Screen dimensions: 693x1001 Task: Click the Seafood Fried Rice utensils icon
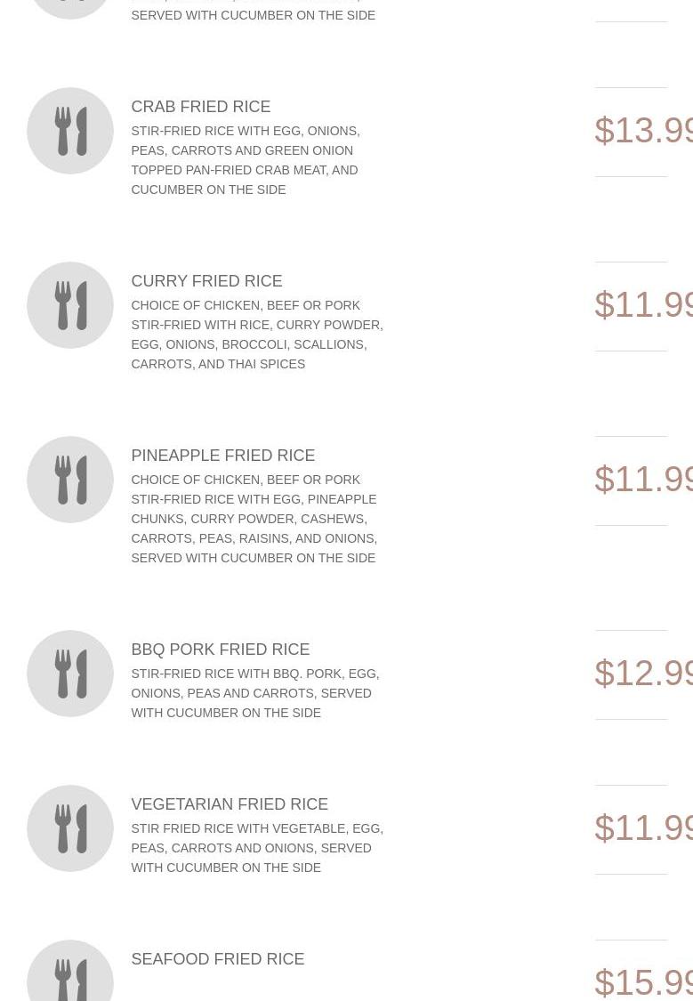point(70,976)
